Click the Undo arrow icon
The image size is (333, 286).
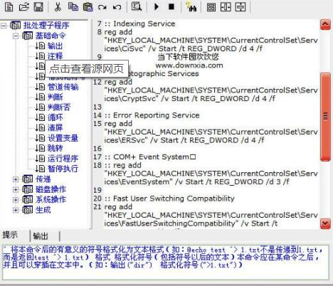click(x=117, y=7)
